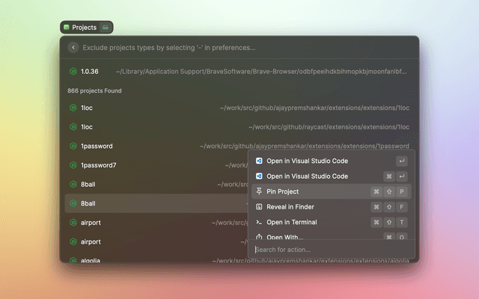Click the pin icon beside Pin Project
The width and height of the screenshot is (479, 299).
click(259, 191)
